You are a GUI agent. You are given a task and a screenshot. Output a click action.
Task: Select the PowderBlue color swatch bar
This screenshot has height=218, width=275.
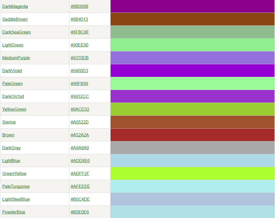[x=192, y=212]
